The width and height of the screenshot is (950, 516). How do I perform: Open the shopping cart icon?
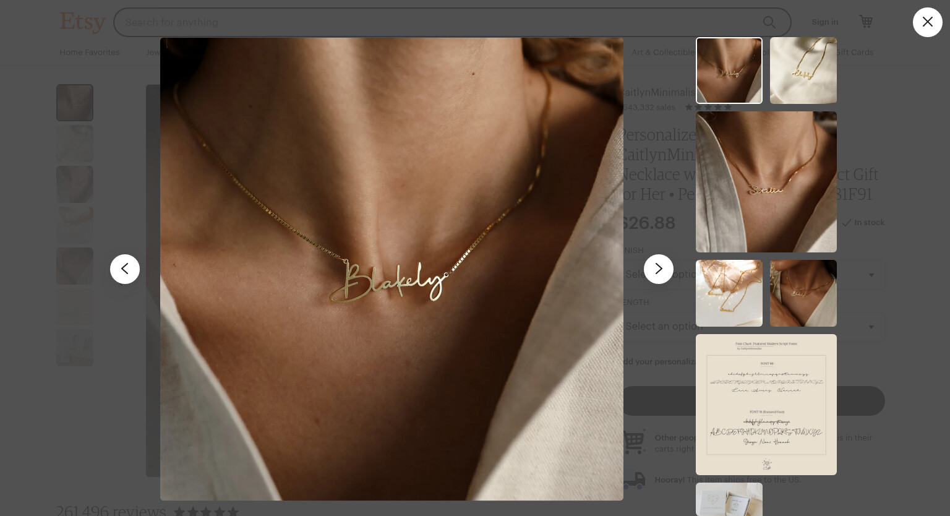pos(866,22)
